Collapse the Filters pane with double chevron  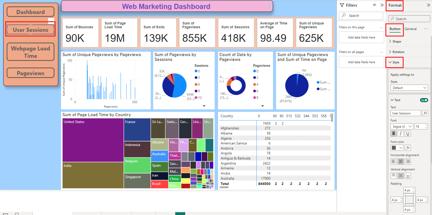click(x=382, y=5)
